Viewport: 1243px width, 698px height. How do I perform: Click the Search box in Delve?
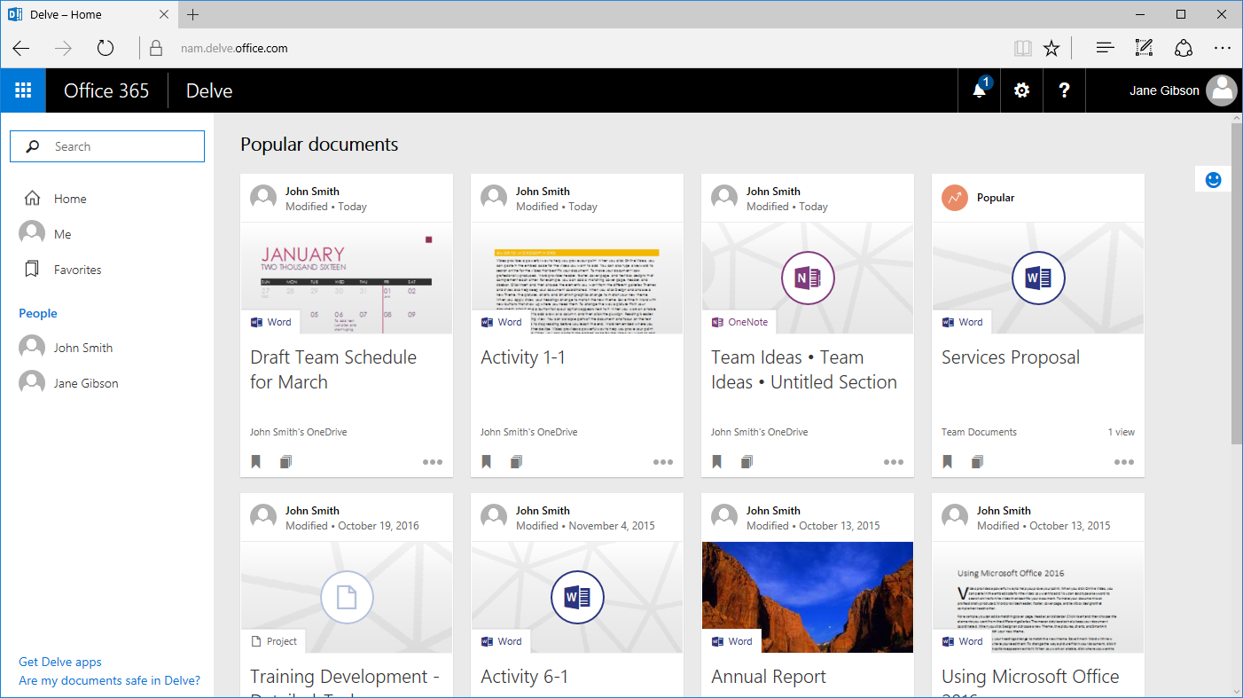coord(107,146)
